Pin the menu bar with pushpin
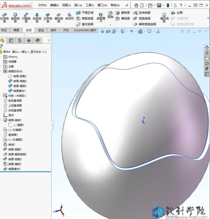210x219 pixels. click(127, 5)
